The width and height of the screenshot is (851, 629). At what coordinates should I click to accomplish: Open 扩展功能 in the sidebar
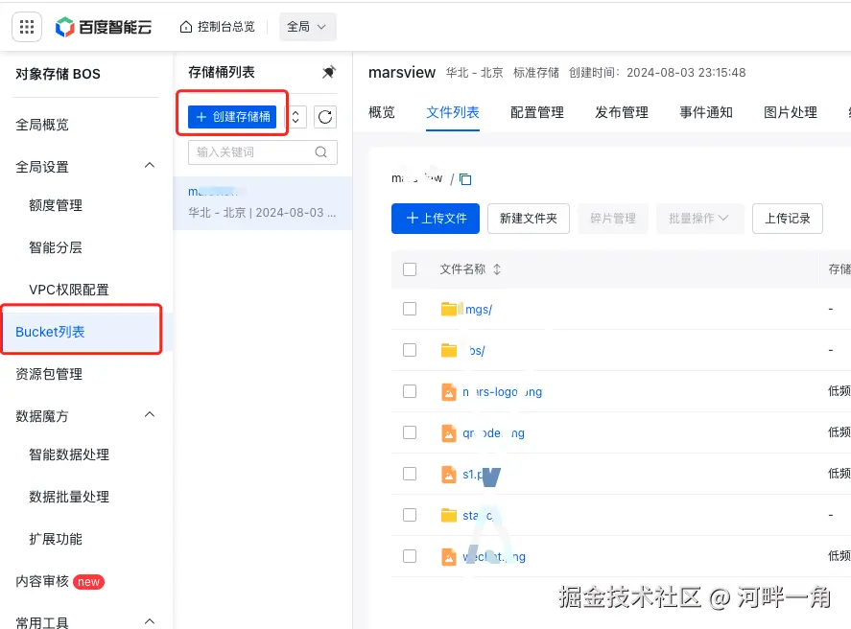click(x=56, y=539)
